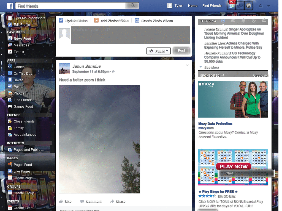
Task: Navigate to Home in the top menu
Action: [192, 5]
